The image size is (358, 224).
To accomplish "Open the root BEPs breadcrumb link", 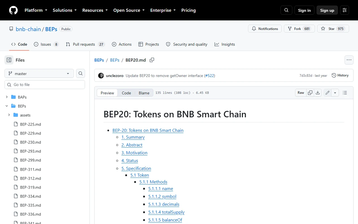I will coord(99,60).
